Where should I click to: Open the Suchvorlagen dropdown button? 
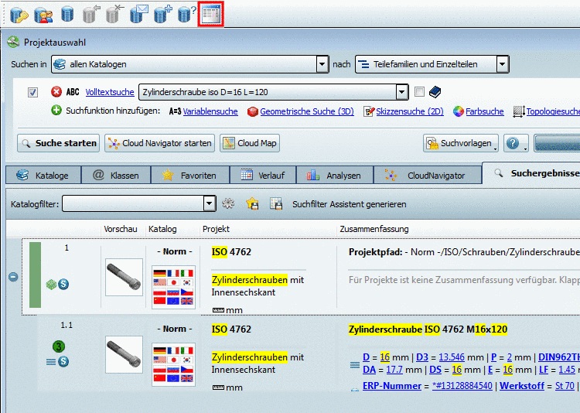click(x=461, y=143)
